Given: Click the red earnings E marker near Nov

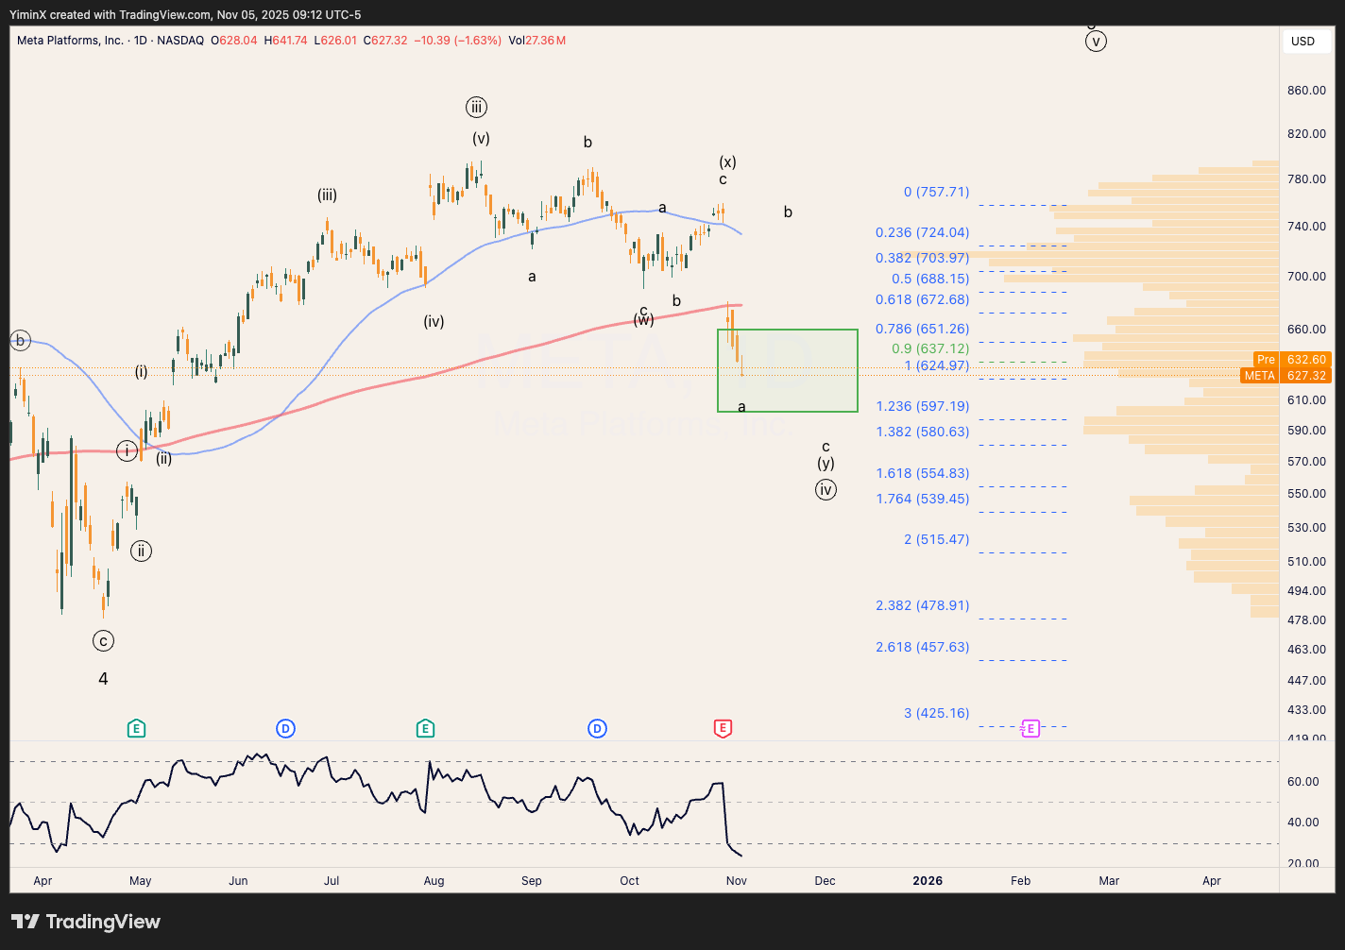Looking at the screenshot, I should [x=723, y=728].
